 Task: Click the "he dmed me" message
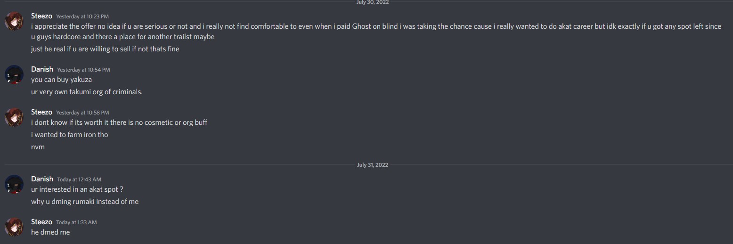tap(50, 232)
